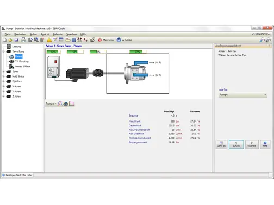274x205 pixels.
Task: Click the utilization bar above the drive cabinet
Action: (x=53, y=52)
